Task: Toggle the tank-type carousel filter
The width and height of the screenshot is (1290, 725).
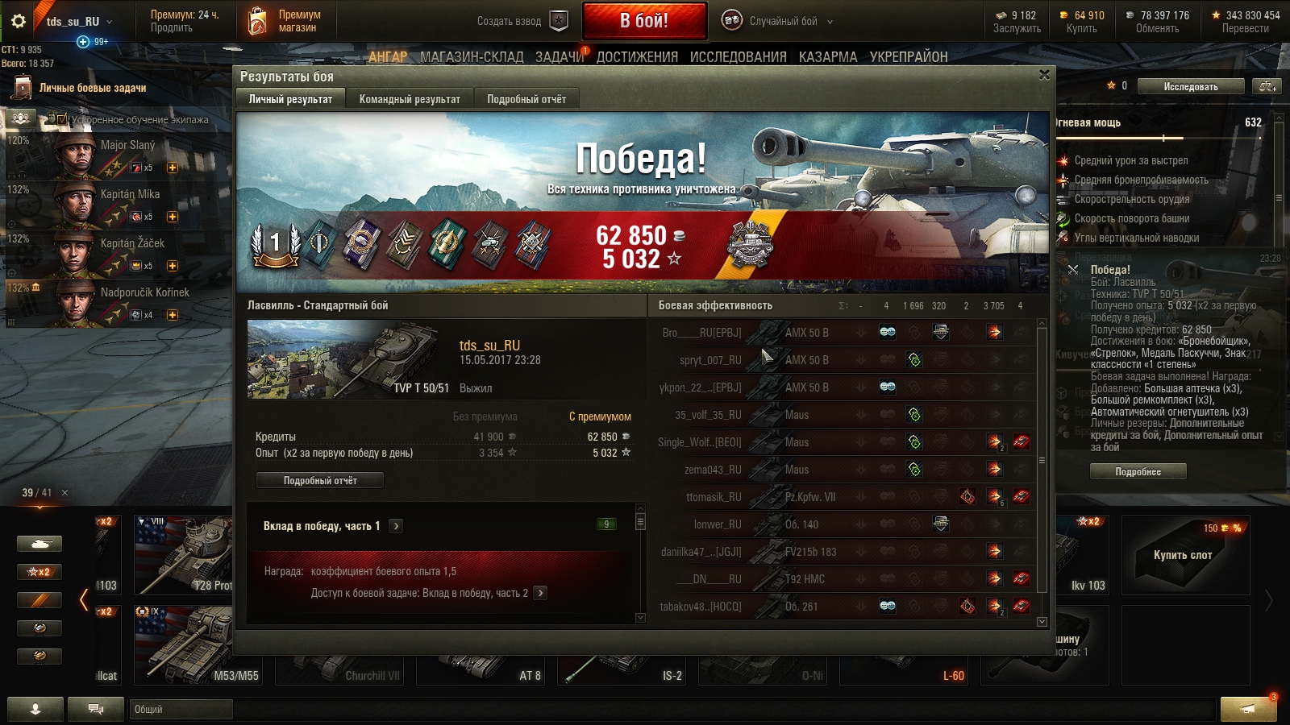Action: [x=40, y=544]
